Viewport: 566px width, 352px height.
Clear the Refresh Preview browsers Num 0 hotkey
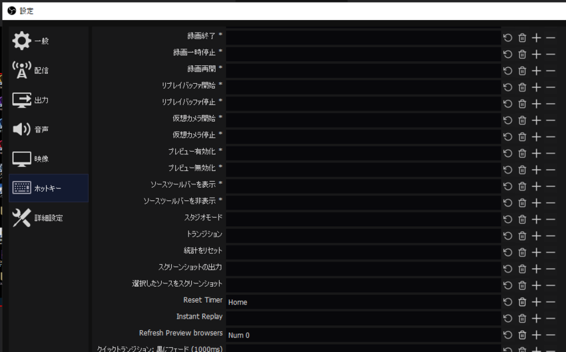522,335
